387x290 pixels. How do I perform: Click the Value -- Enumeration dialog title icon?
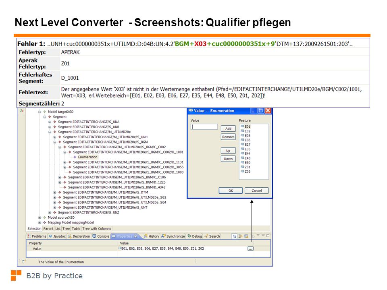tap(191, 111)
